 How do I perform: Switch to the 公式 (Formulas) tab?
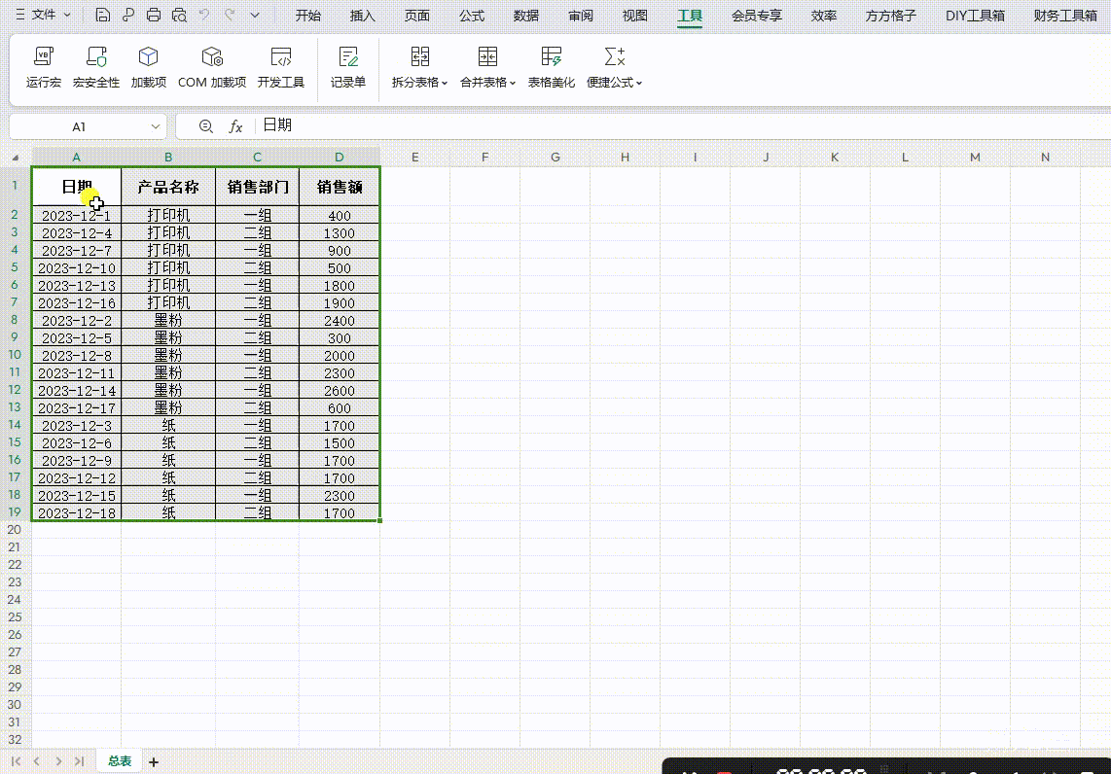click(x=472, y=16)
